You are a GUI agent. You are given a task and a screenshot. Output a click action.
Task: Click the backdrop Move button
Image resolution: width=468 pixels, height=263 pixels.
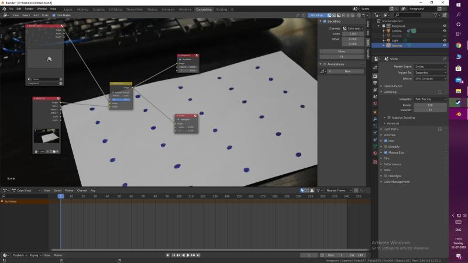[342, 51]
